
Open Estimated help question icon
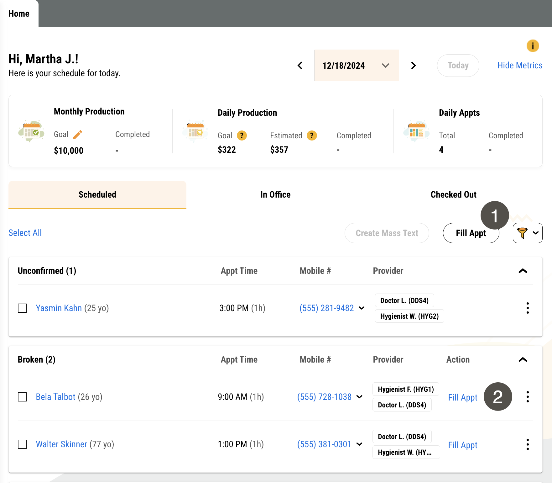(x=312, y=135)
